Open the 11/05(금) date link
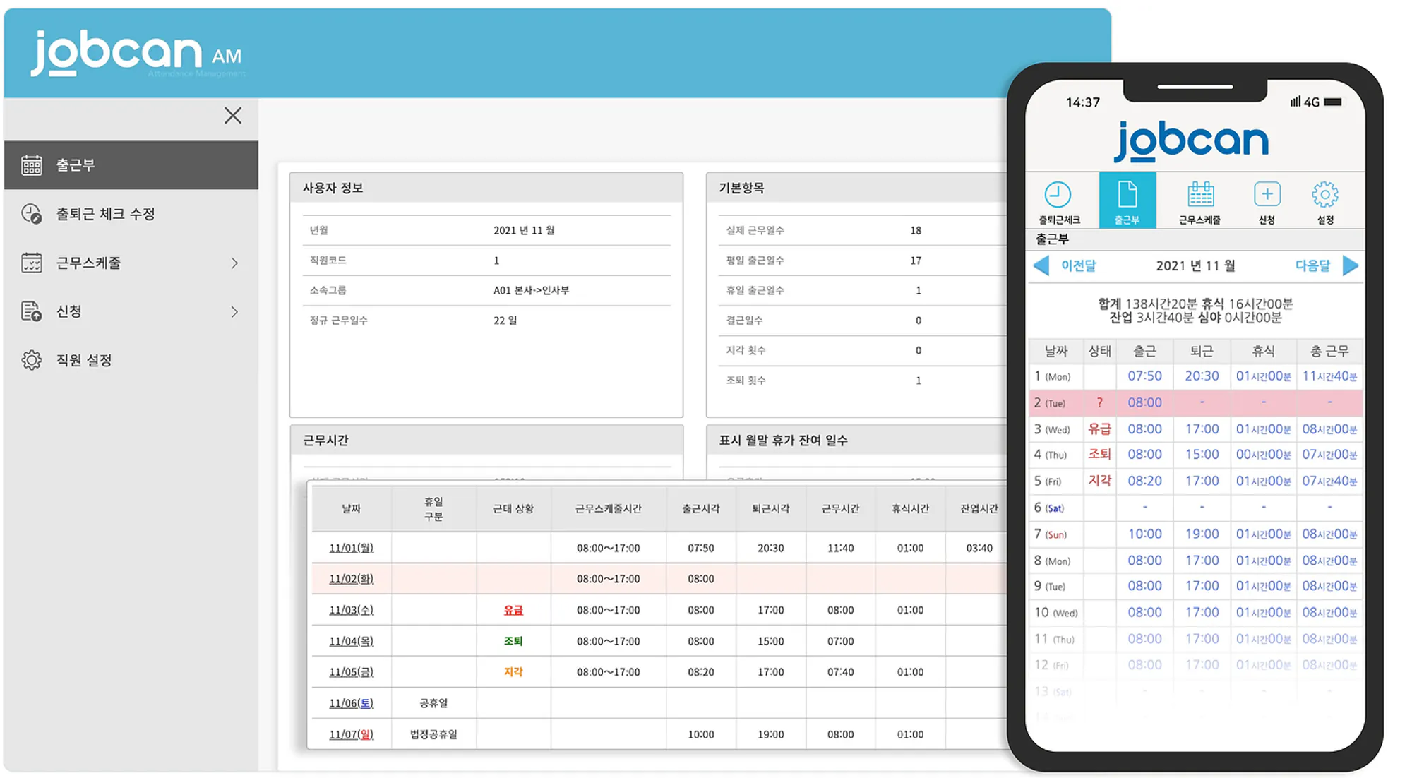The height and width of the screenshot is (778, 1412). click(x=352, y=672)
